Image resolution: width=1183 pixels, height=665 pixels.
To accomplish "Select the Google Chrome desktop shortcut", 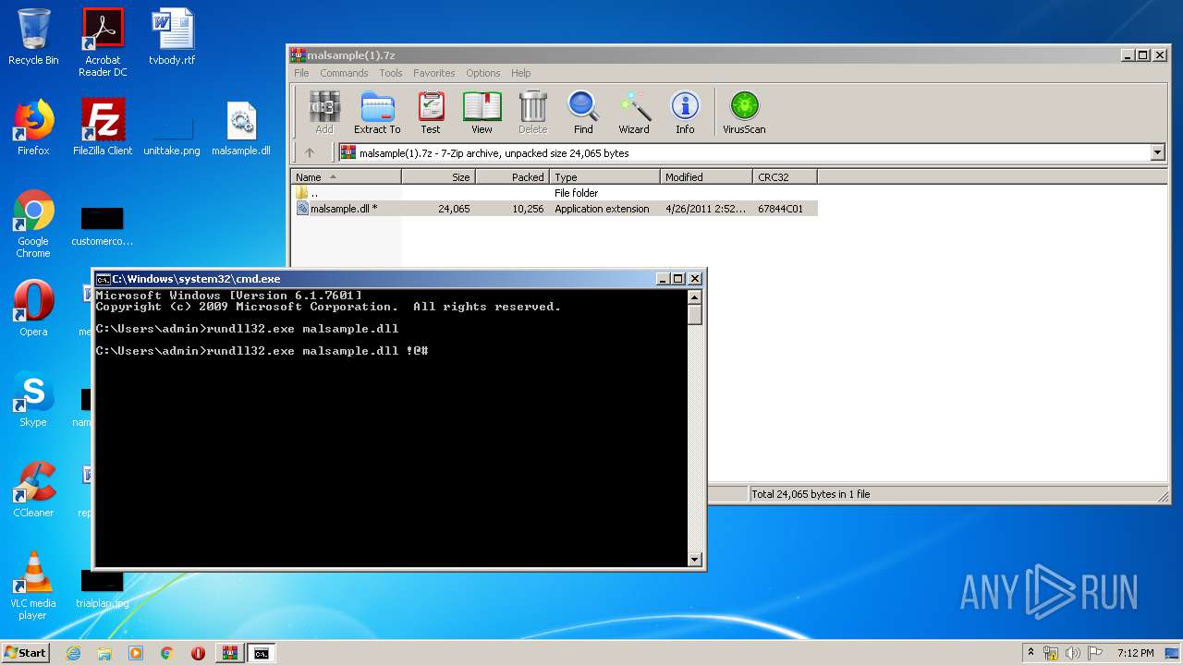I will pyautogui.click(x=33, y=224).
